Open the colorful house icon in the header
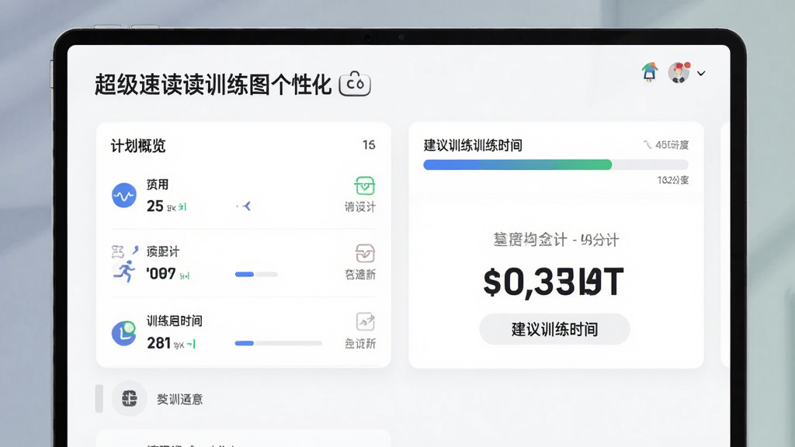The width and height of the screenshot is (795, 447). pyautogui.click(x=650, y=72)
